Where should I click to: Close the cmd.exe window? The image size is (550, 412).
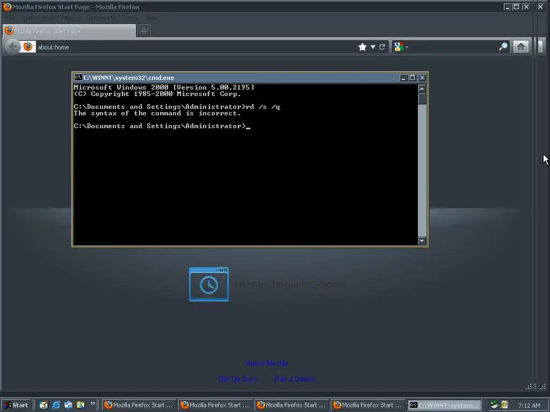click(x=422, y=78)
